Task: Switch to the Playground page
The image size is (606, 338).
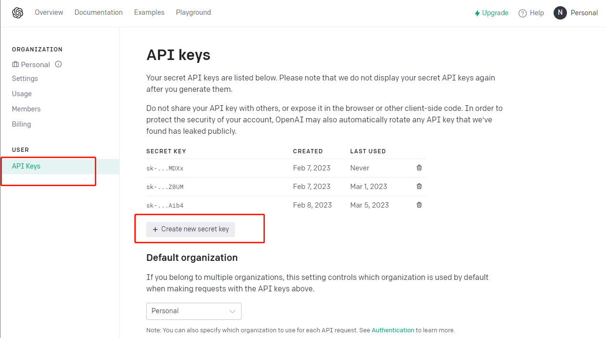Action: click(x=193, y=12)
